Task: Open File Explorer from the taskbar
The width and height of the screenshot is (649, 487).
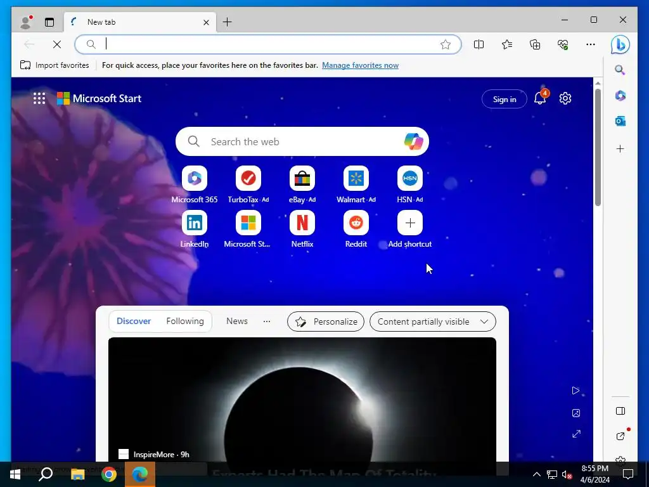Action: (77, 474)
